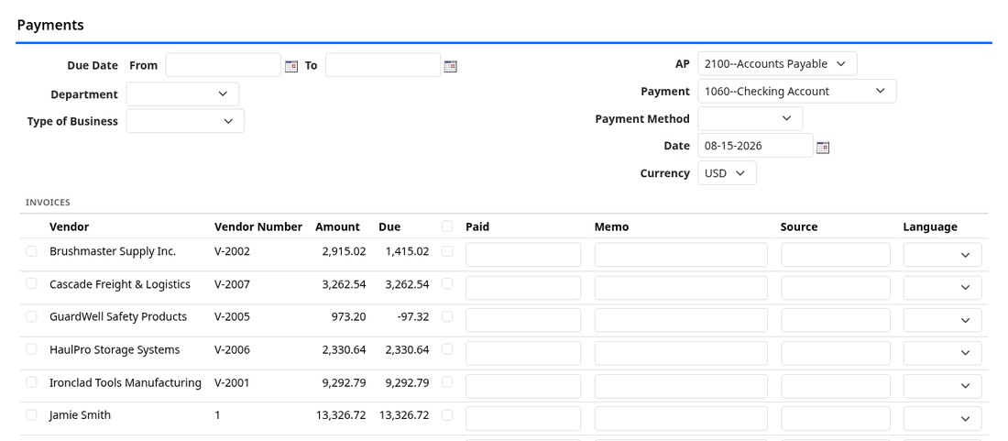
Task: Open the Due Date From calendar picker
Action: (291, 66)
